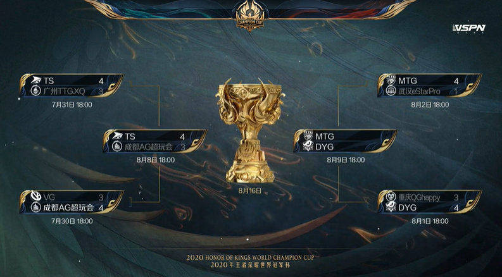Click the 2020 Honor of Kings World Champion Cup title
The image size is (502, 277).
250,257
